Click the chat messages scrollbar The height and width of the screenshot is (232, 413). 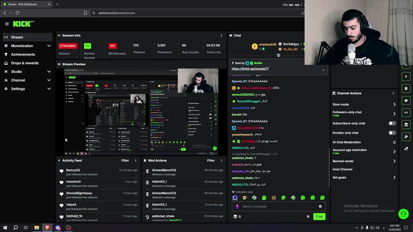click(x=329, y=168)
